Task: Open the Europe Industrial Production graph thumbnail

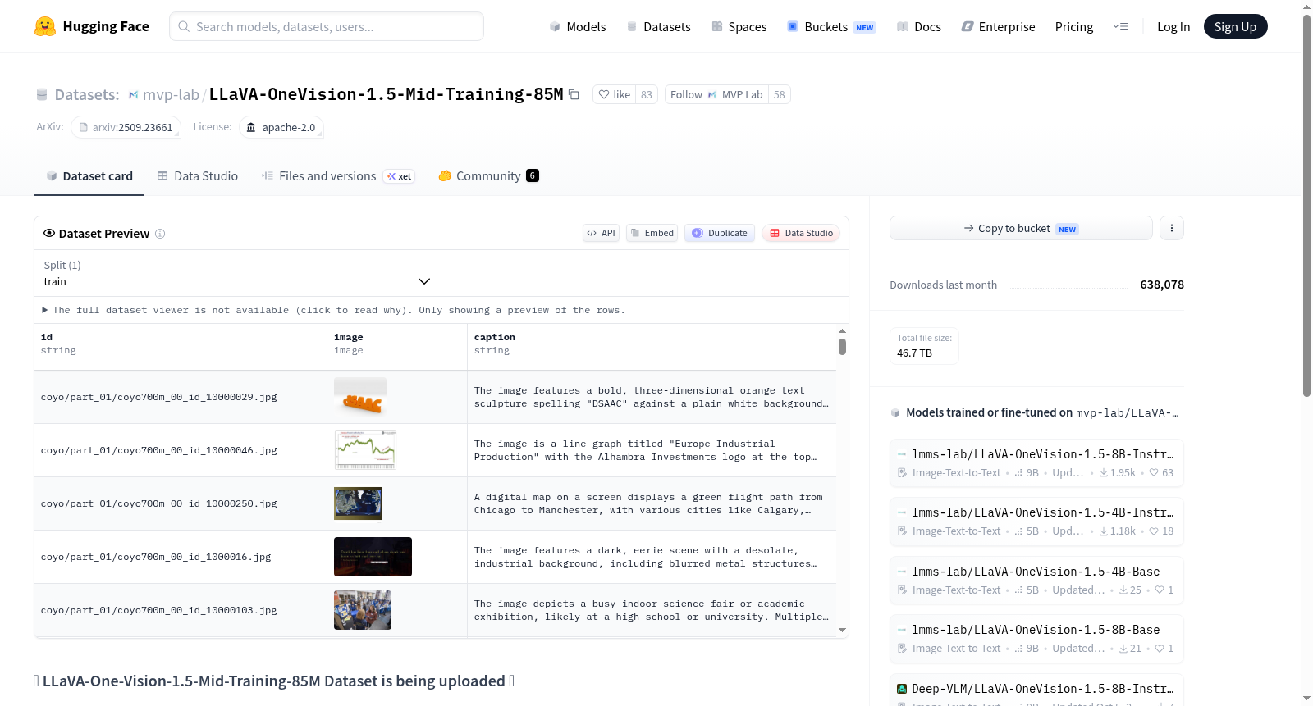Action: 365,450
